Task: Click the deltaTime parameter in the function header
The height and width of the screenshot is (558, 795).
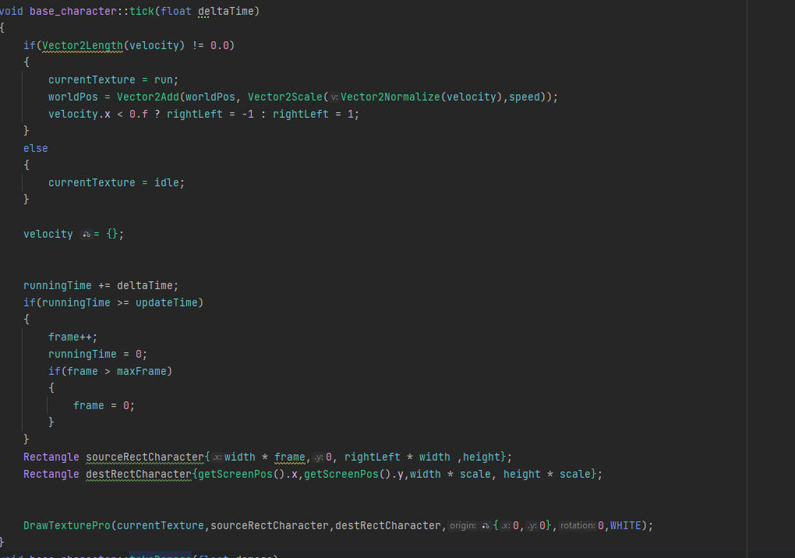Action: coord(225,10)
